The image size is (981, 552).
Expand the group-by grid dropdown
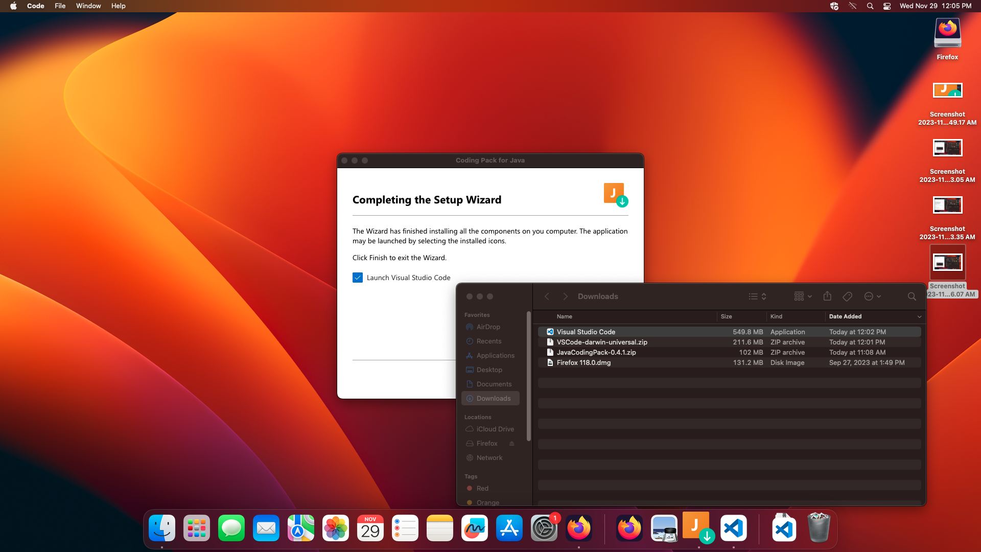[803, 296]
